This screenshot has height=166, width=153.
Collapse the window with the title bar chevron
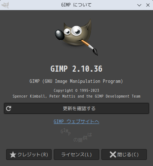tap(139, 5)
